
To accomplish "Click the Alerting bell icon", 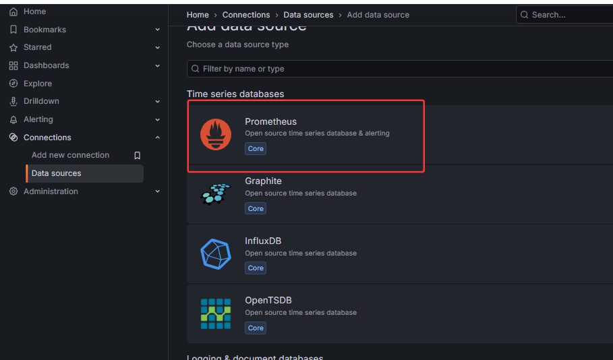I will 13,119.
